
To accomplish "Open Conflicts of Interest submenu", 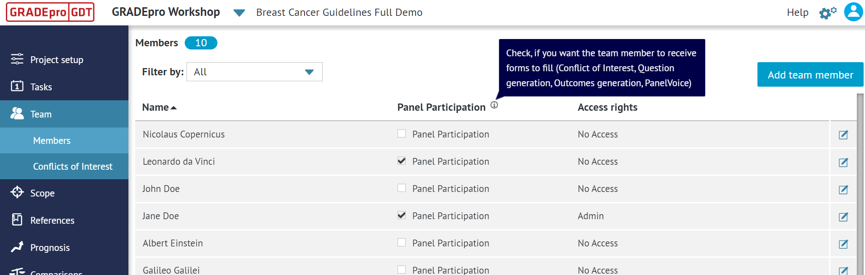I will 73,167.
